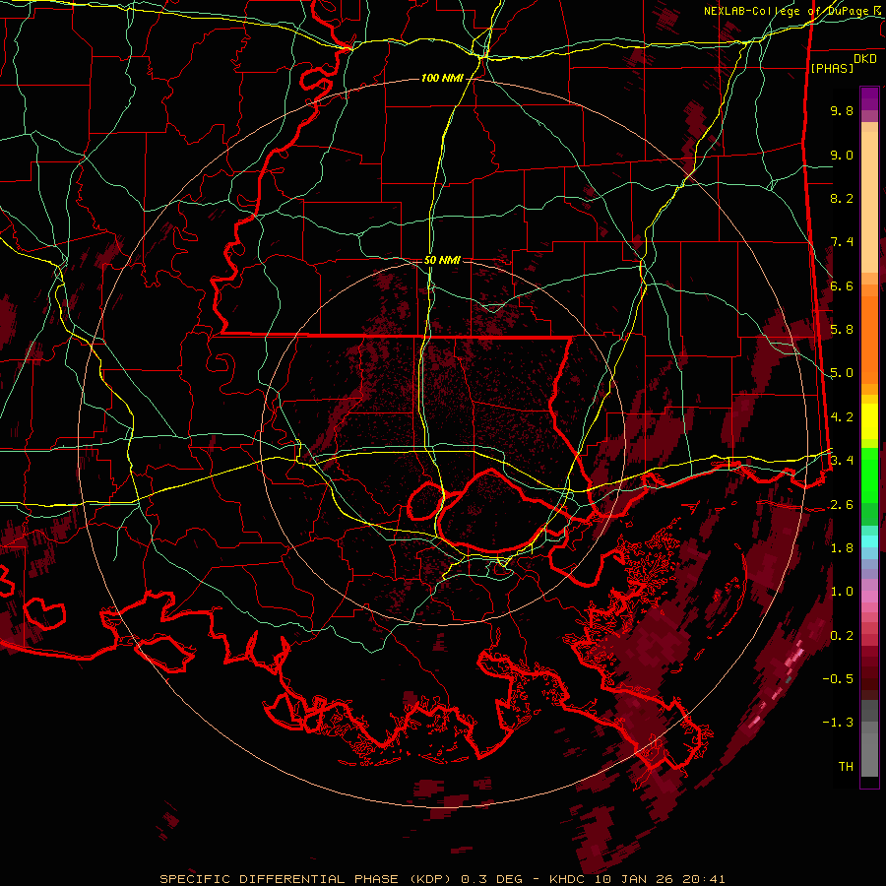Click the purple segment at top of color bar

click(x=869, y=98)
